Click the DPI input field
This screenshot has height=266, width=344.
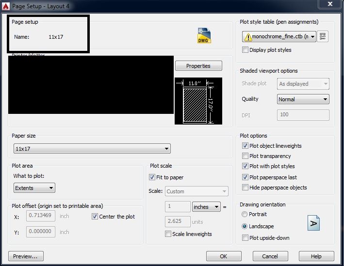click(x=303, y=115)
